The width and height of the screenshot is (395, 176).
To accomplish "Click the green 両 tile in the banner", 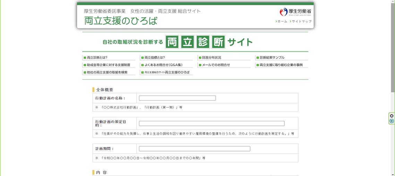I will coord(172,42).
